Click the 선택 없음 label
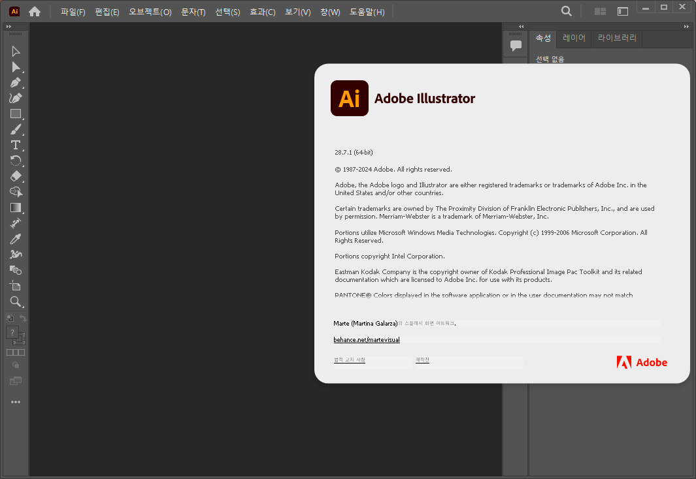 point(550,59)
